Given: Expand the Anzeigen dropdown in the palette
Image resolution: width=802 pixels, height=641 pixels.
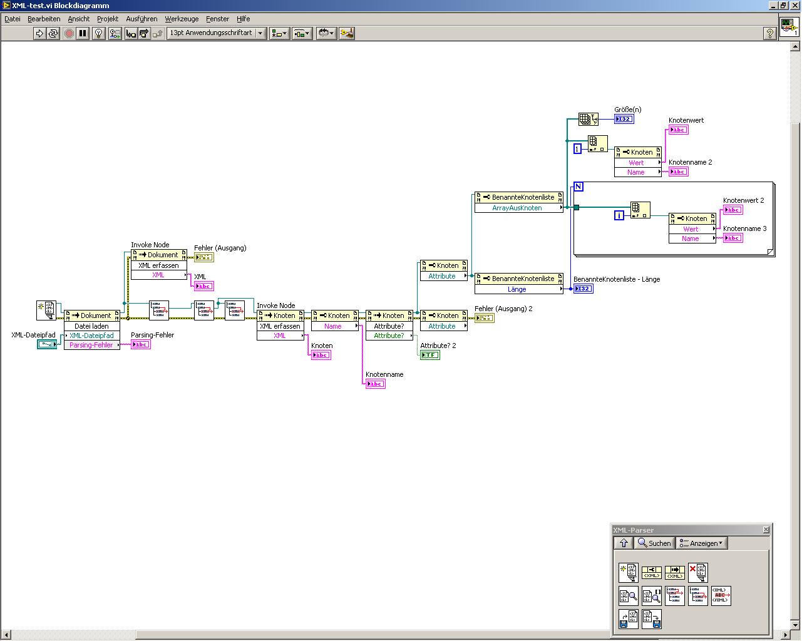Looking at the screenshot, I should pyautogui.click(x=701, y=543).
